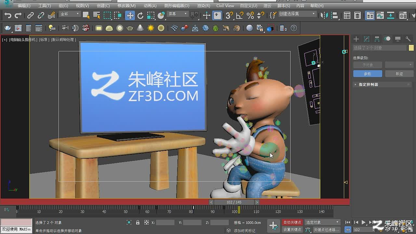Click the red camera icon
Viewport: 416px width, 234px height.
86,28
